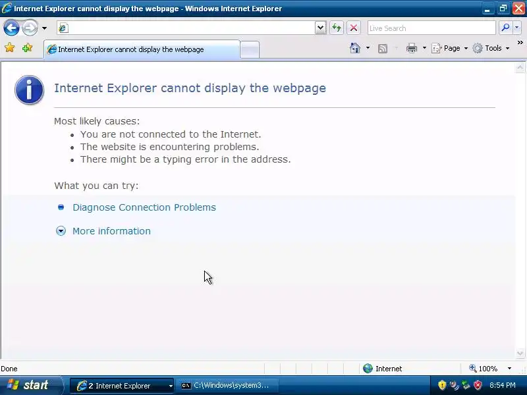Viewport: 527px width, 395px height.
Task: Click the Internet security zone globe
Action: click(x=368, y=369)
